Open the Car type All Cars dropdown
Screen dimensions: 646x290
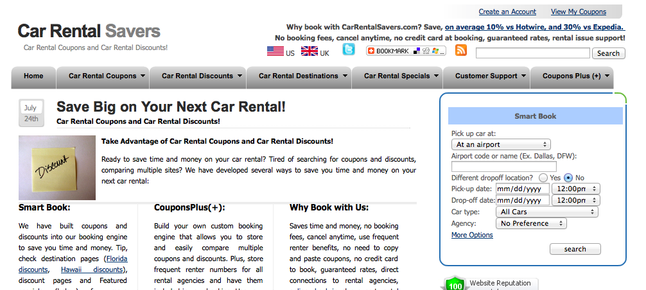(546, 212)
